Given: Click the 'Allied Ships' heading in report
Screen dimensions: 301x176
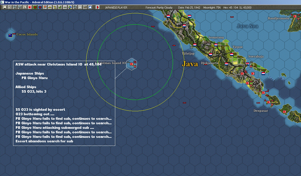Looking at the screenshot, I should (26, 87).
